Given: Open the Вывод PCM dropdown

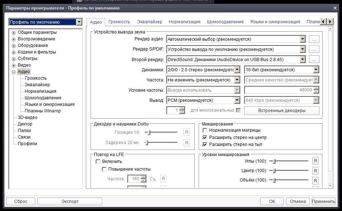Looking at the screenshot, I should point(237,100).
